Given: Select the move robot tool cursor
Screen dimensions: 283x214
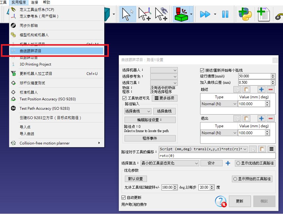Looking at the screenshot, I should (161, 14).
